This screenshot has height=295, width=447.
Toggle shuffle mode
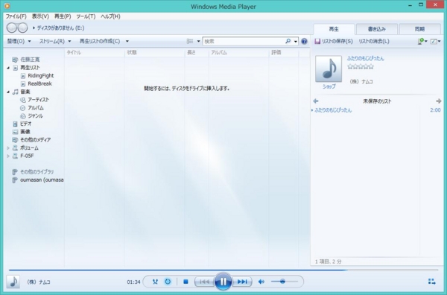point(155,282)
